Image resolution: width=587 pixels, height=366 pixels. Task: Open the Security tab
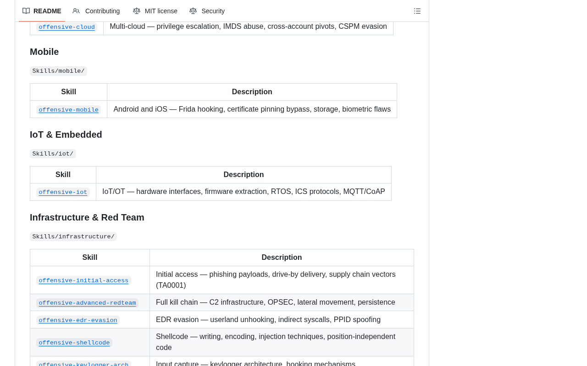pyautogui.click(x=207, y=11)
